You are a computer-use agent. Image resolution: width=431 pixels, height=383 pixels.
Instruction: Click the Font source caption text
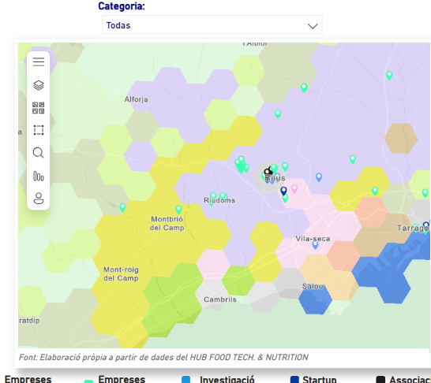[163, 357]
